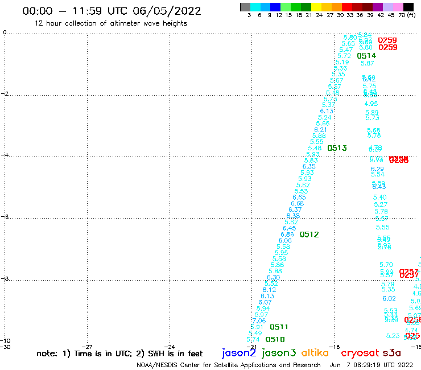Click the pure blue legend swatch

[275, 7]
